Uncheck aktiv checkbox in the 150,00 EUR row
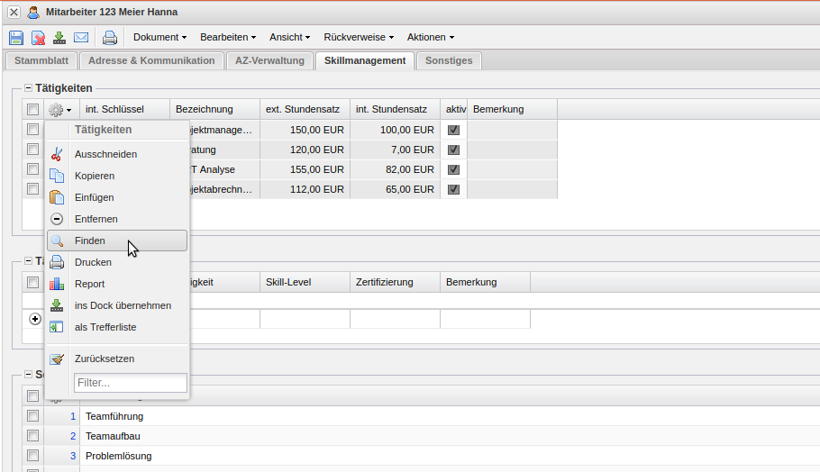The image size is (820, 472). (453, 130)
